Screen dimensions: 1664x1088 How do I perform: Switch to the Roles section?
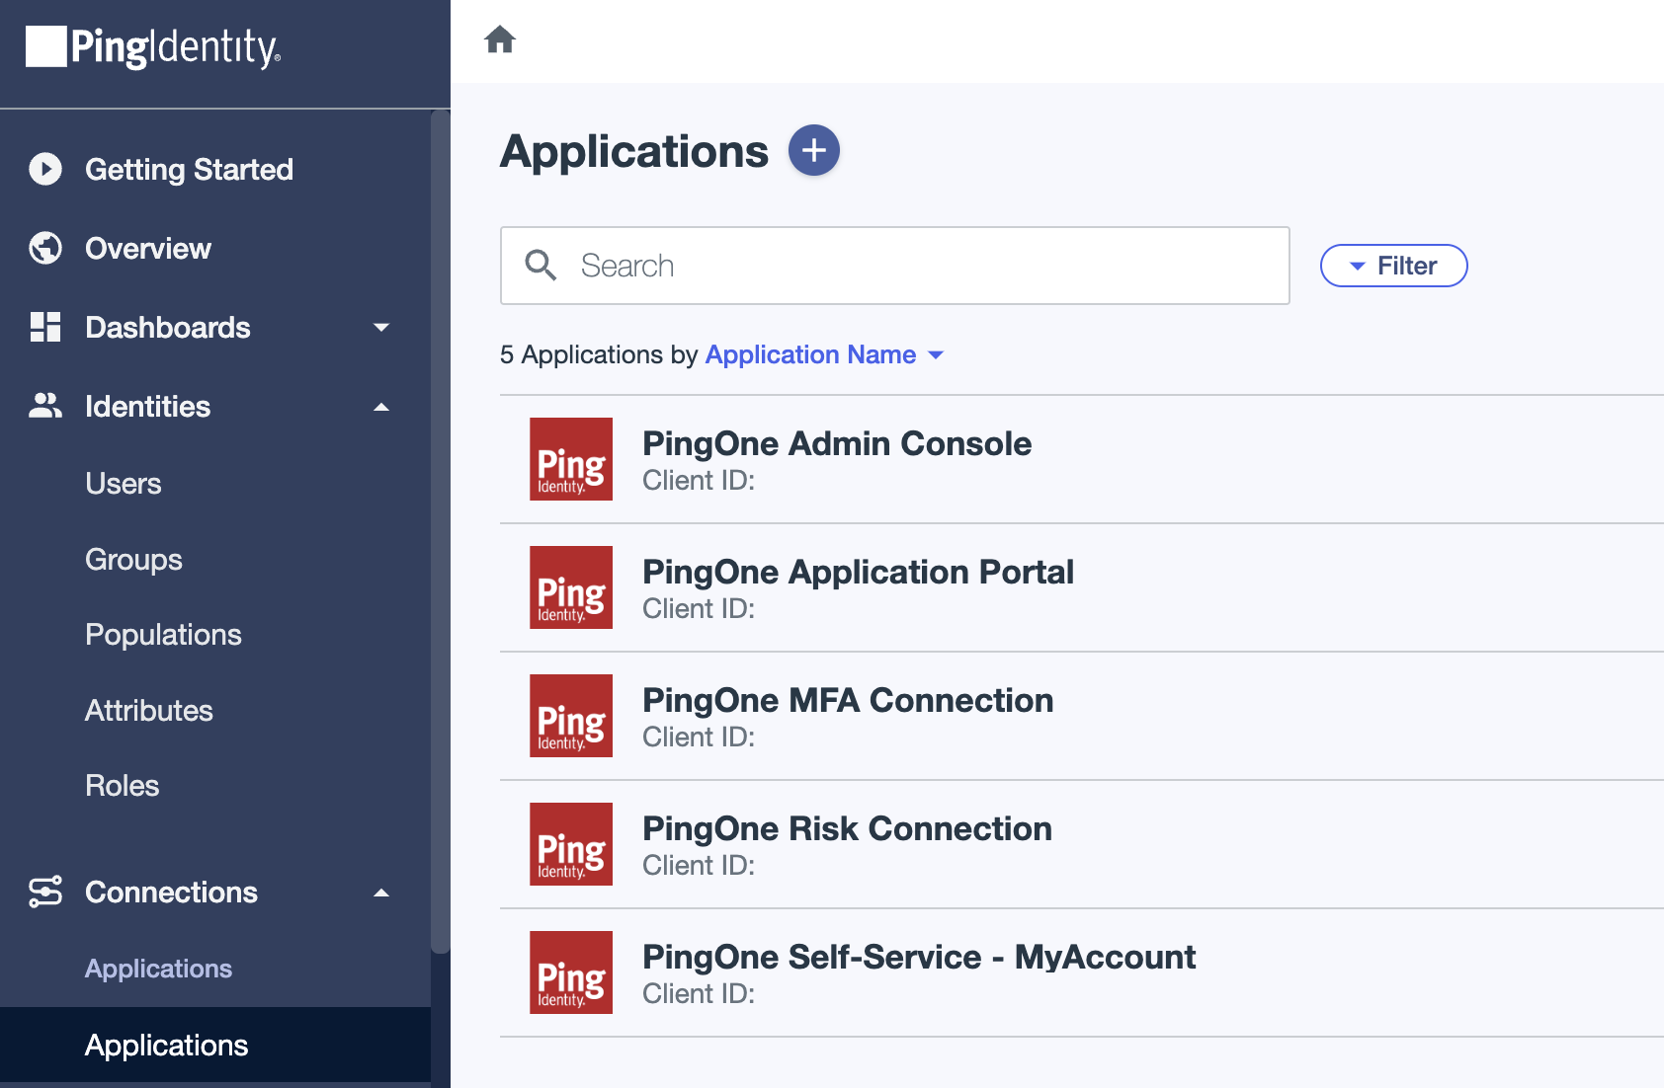click(122, 785)
